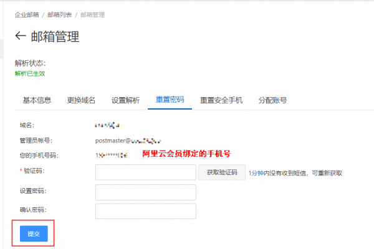Select the 重置密码 tab
The width and height of the screenshot is (374, 249).
click(170, 100)
